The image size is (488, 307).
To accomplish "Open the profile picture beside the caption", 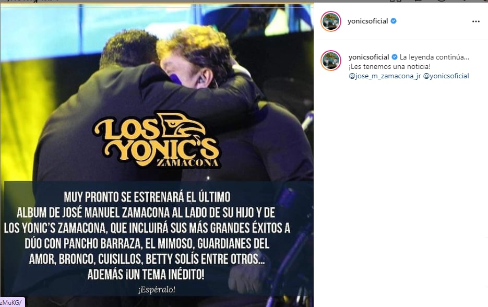I will pyautogui.click(x=331, y=61).
